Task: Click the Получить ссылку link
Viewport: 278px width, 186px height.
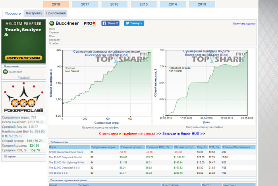Action: point(244,23)
